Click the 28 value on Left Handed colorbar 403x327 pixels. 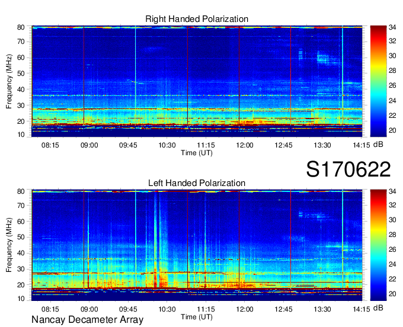tap(392, 235)
